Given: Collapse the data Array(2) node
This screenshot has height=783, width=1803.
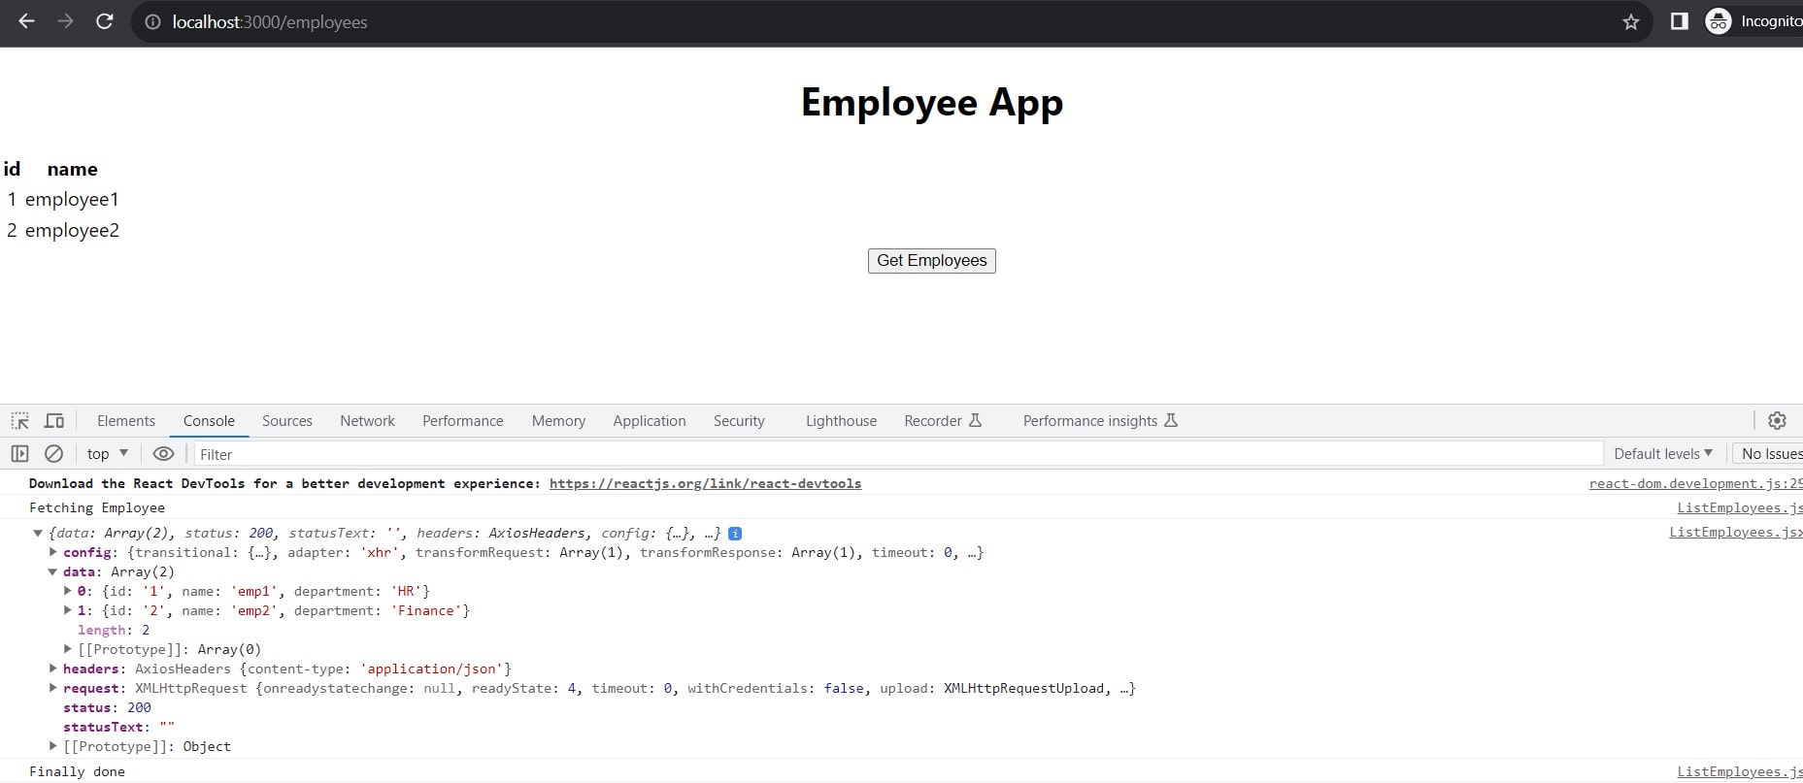Looking at the screenshot, I should [53, 571].
